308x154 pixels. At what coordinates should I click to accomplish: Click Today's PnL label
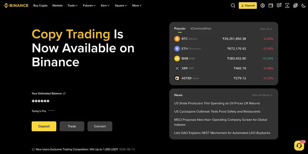tap(39, 111)
